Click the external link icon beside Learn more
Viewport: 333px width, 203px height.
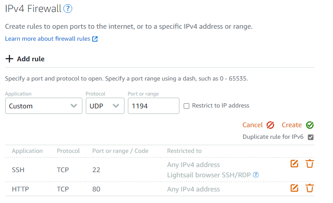(x=95, y=39)
